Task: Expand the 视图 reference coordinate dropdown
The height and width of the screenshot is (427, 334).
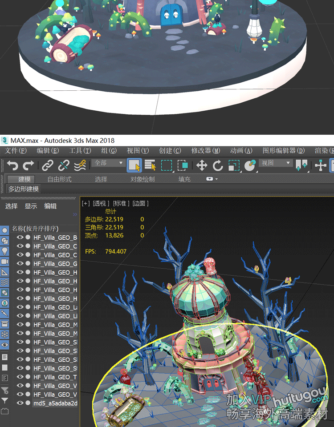Action: tap(276, 163)
